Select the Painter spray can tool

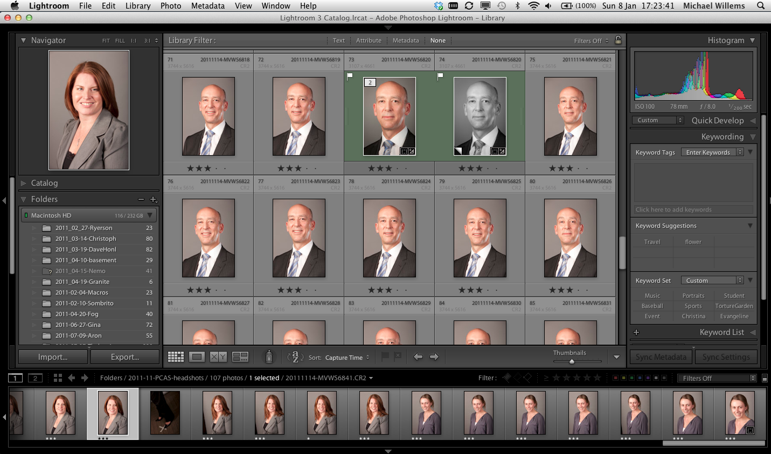click(269, 357)
